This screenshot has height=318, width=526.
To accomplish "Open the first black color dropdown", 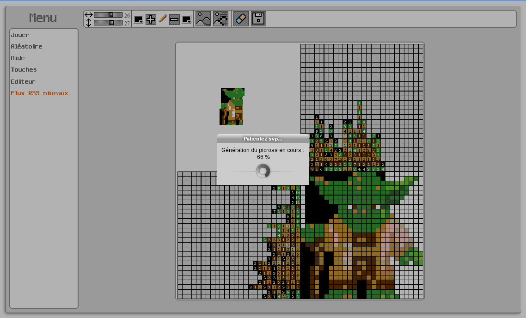I will pyautogui.click(x=138, y=19).
